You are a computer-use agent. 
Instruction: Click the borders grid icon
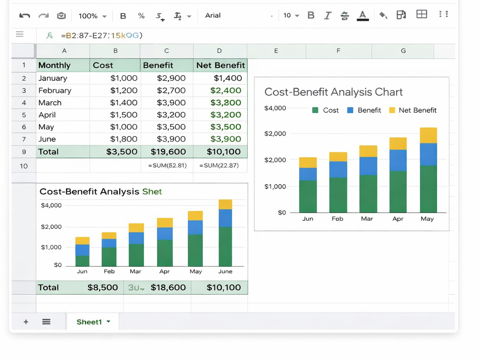coord(422,14)
